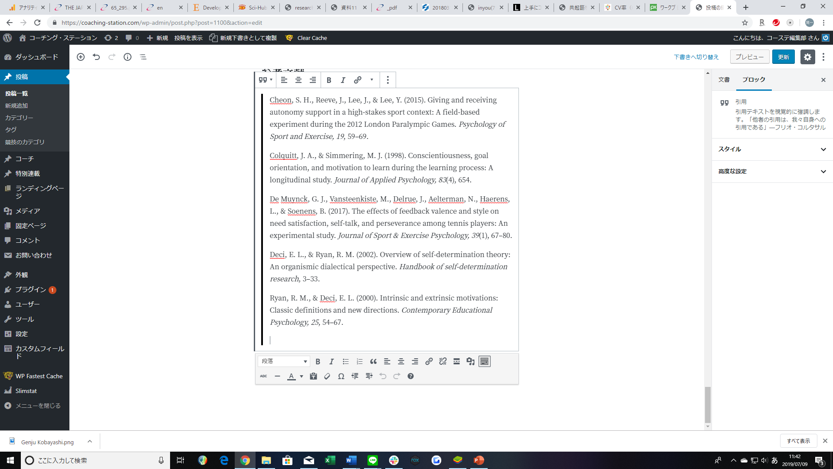Open メディア in admin menu
Screen dimensions: 833x469
coord(35,211)
